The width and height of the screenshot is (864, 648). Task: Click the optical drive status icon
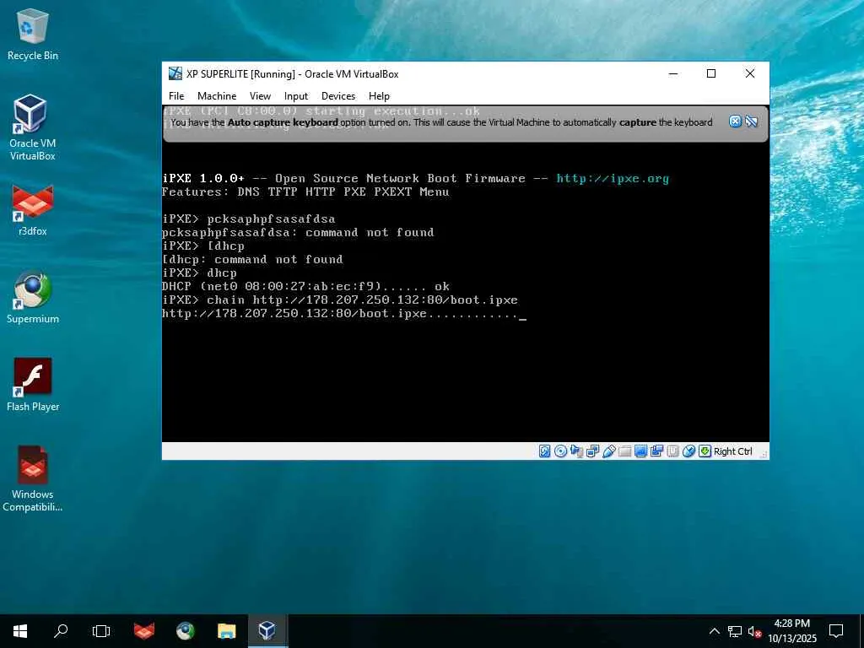(x=560, y=451)
